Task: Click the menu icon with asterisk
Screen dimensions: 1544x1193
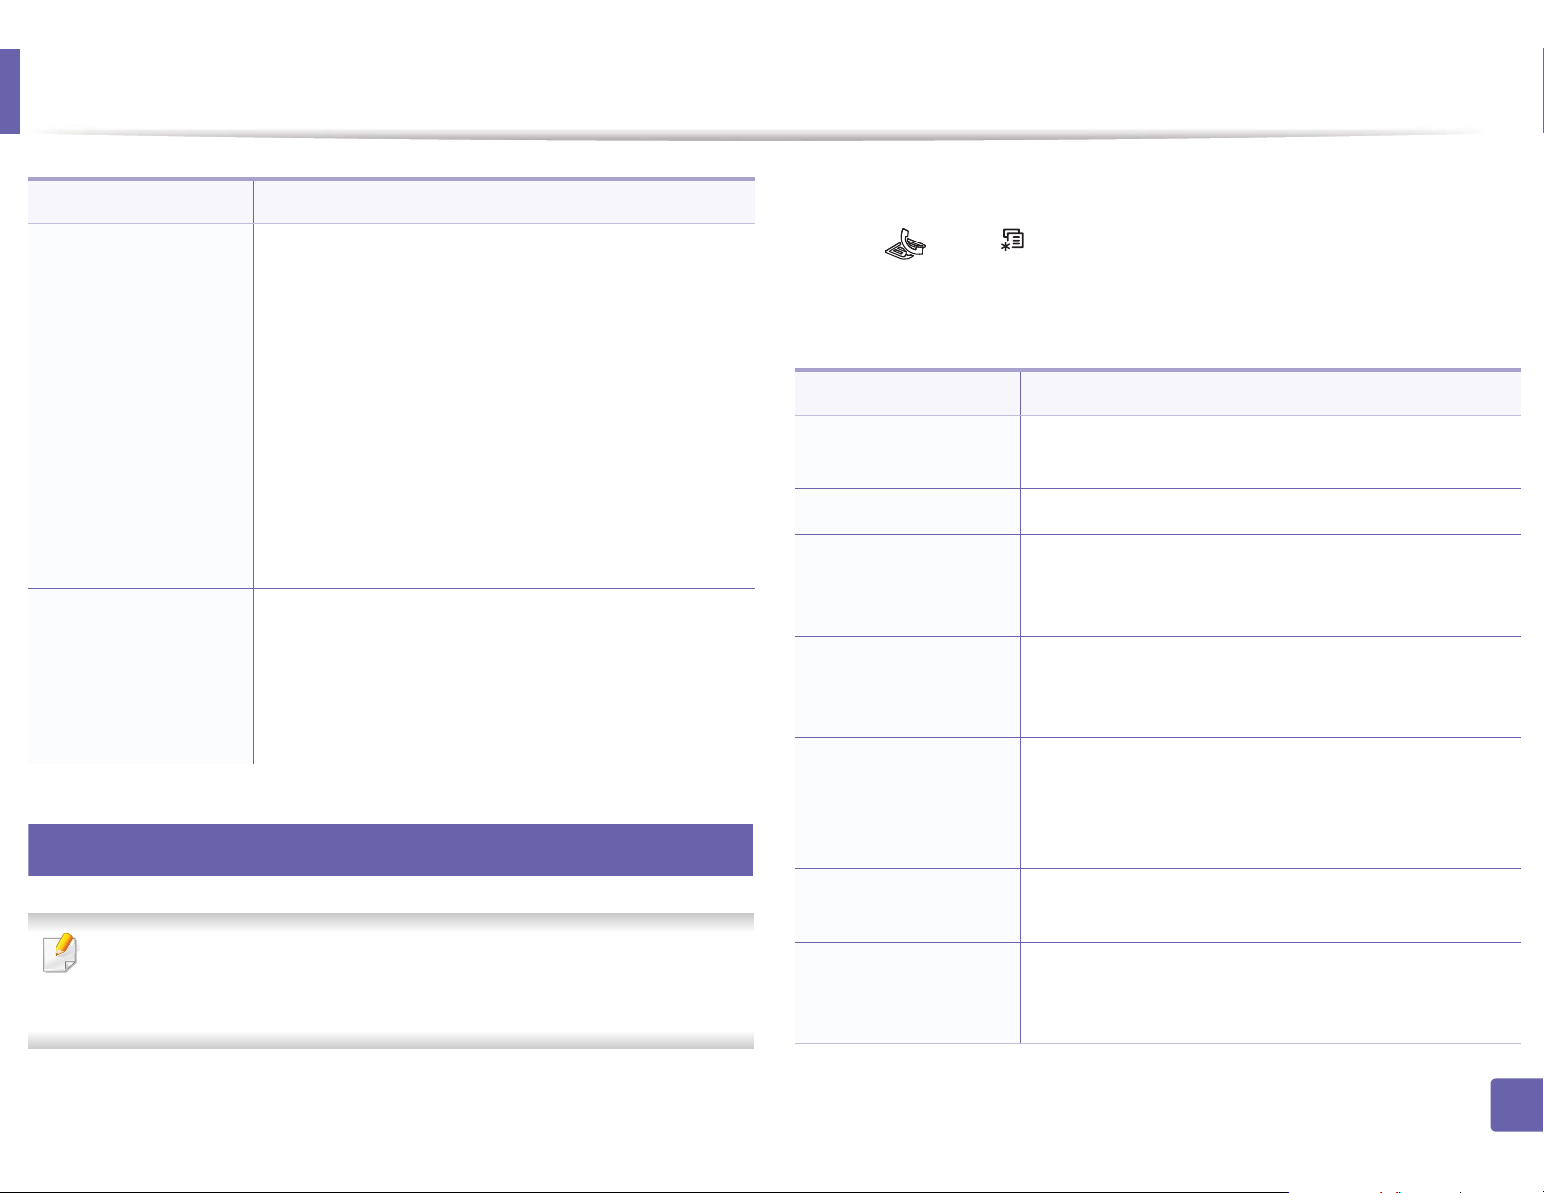Action: point(1012,239)
